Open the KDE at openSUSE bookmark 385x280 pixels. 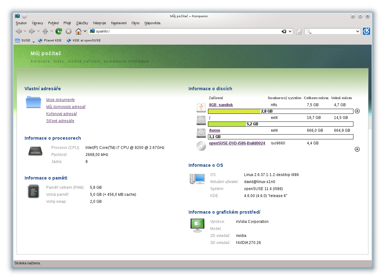(x=84, y=41)
